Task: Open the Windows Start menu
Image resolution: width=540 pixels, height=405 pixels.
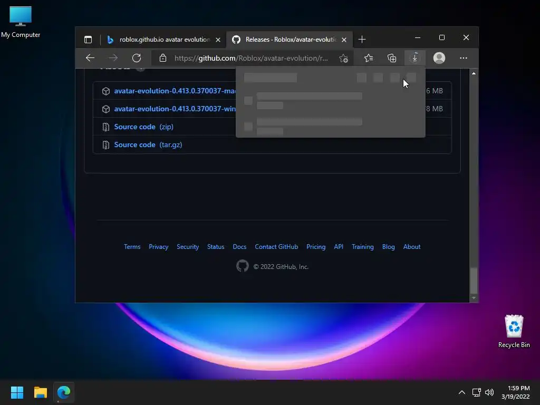Action: coord(17,392)
